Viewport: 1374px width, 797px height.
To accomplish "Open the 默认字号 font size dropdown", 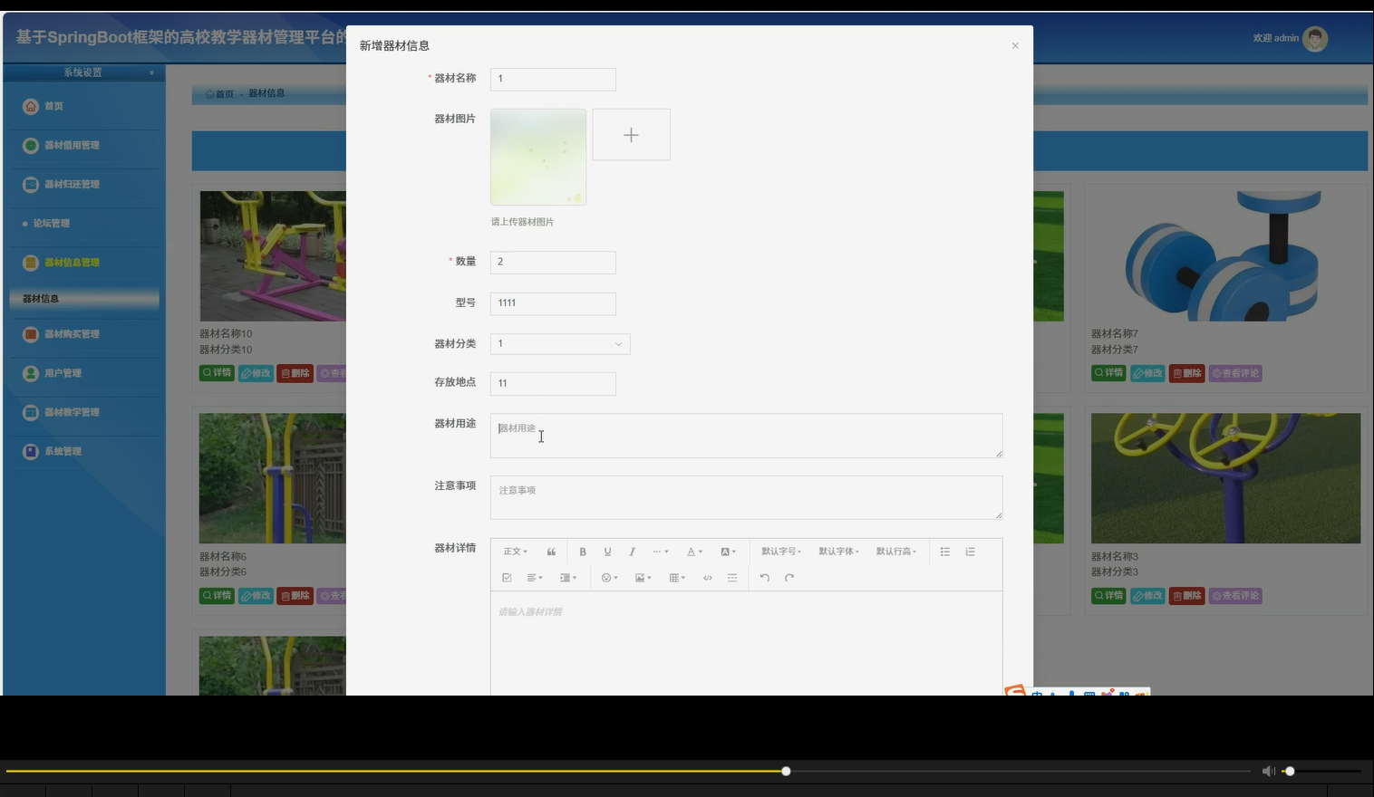I will click(x=780, y=551).
